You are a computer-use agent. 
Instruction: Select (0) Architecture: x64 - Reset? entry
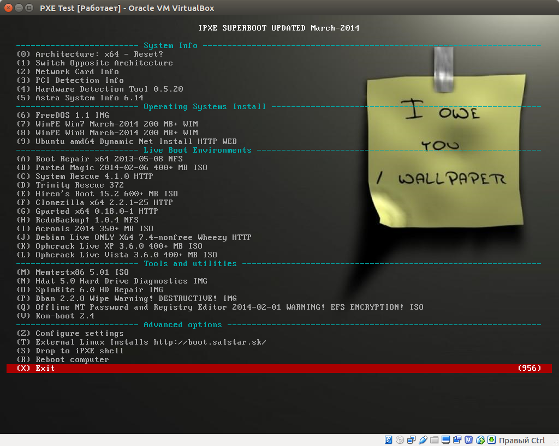pyautogui.click(x=90, y=54)
